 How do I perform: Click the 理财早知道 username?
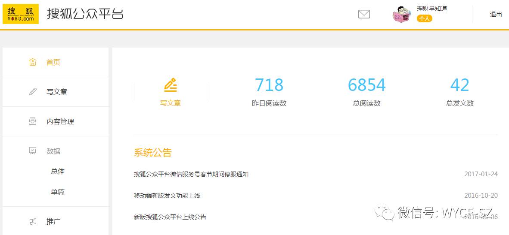click(x=432, y=9)
